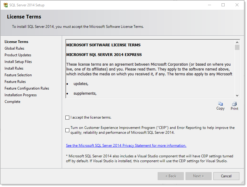Click the license text scrollbar thumb
This screenshot has height=187, width=247.
(237, 48)
